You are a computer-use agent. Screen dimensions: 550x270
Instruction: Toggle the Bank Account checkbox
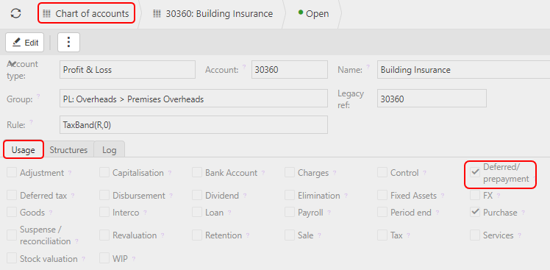coord(197,172)
